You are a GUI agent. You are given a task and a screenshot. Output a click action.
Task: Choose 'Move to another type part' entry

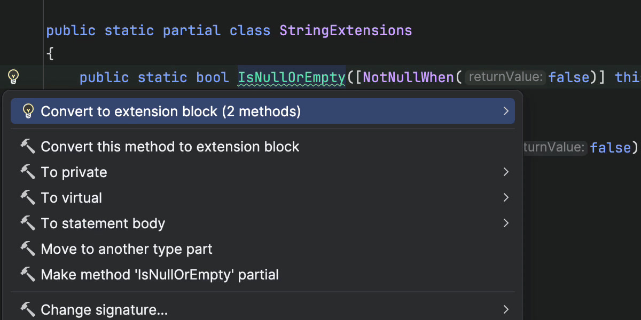tap(127, 249)
